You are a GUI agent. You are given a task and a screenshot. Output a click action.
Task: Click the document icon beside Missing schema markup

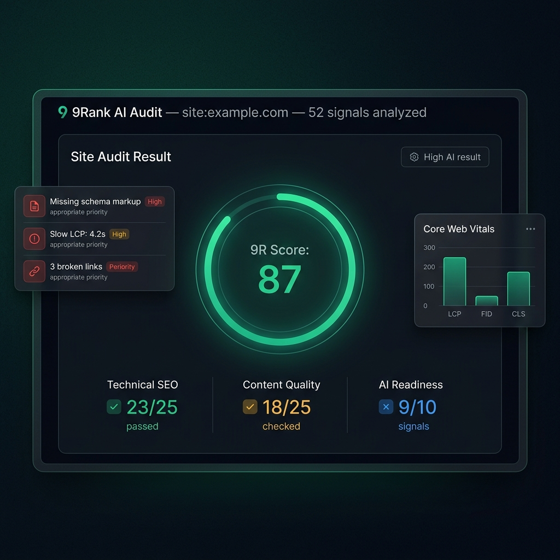(34, 206)
